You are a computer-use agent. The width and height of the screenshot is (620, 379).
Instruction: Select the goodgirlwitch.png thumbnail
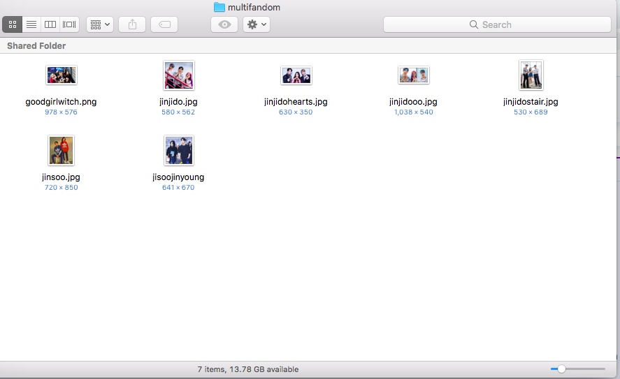pyautogui.click(x=62, y=75)
